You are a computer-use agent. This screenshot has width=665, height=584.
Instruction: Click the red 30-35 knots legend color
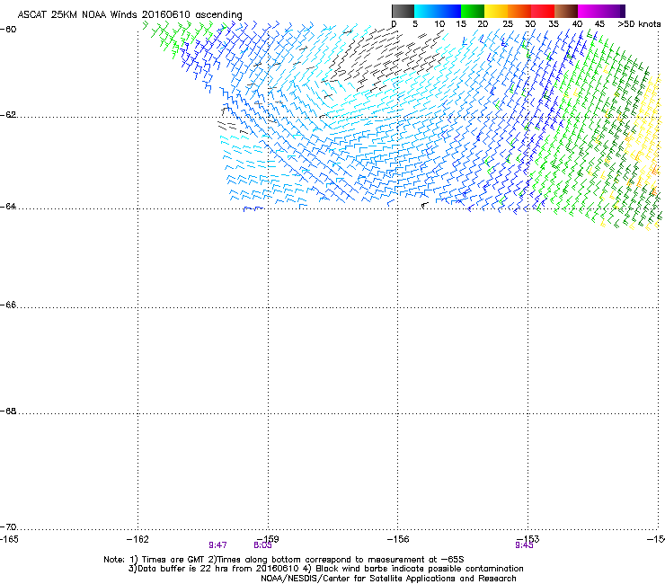point(543,11)
